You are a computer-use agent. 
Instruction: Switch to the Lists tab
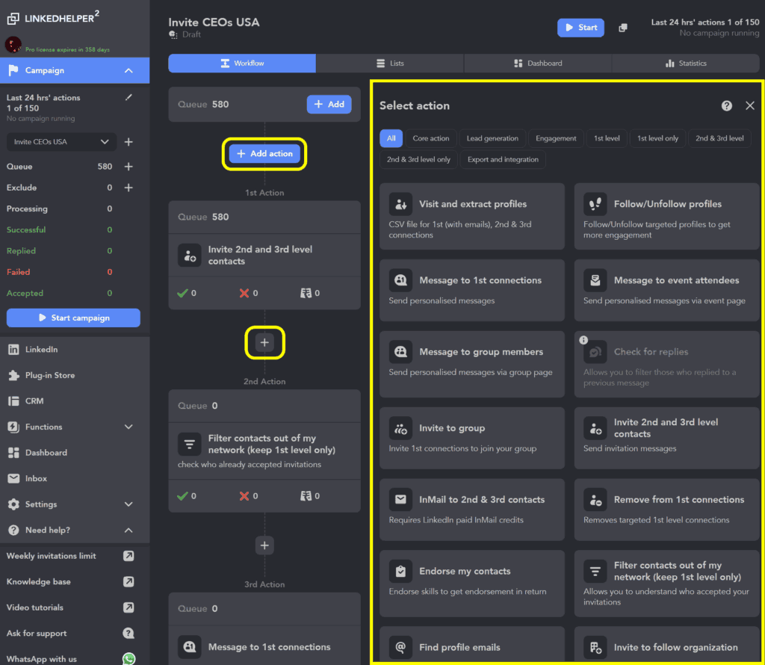[390, 64]
